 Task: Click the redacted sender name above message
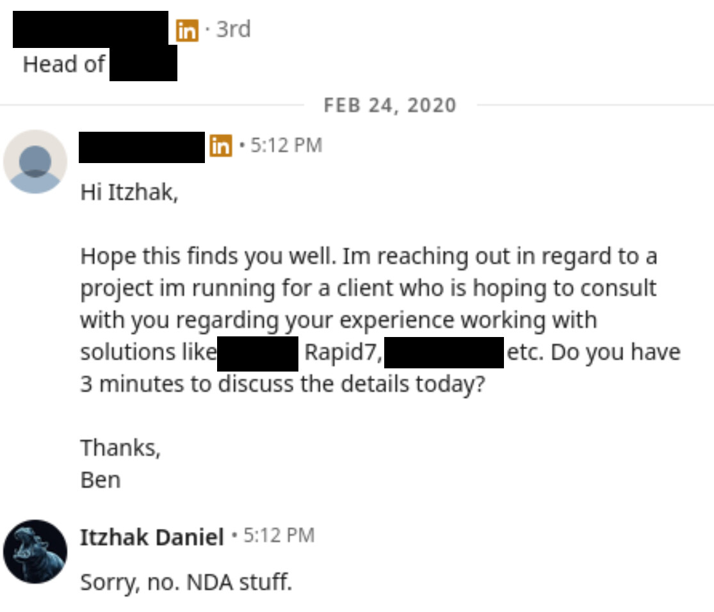tap(142, 147)
